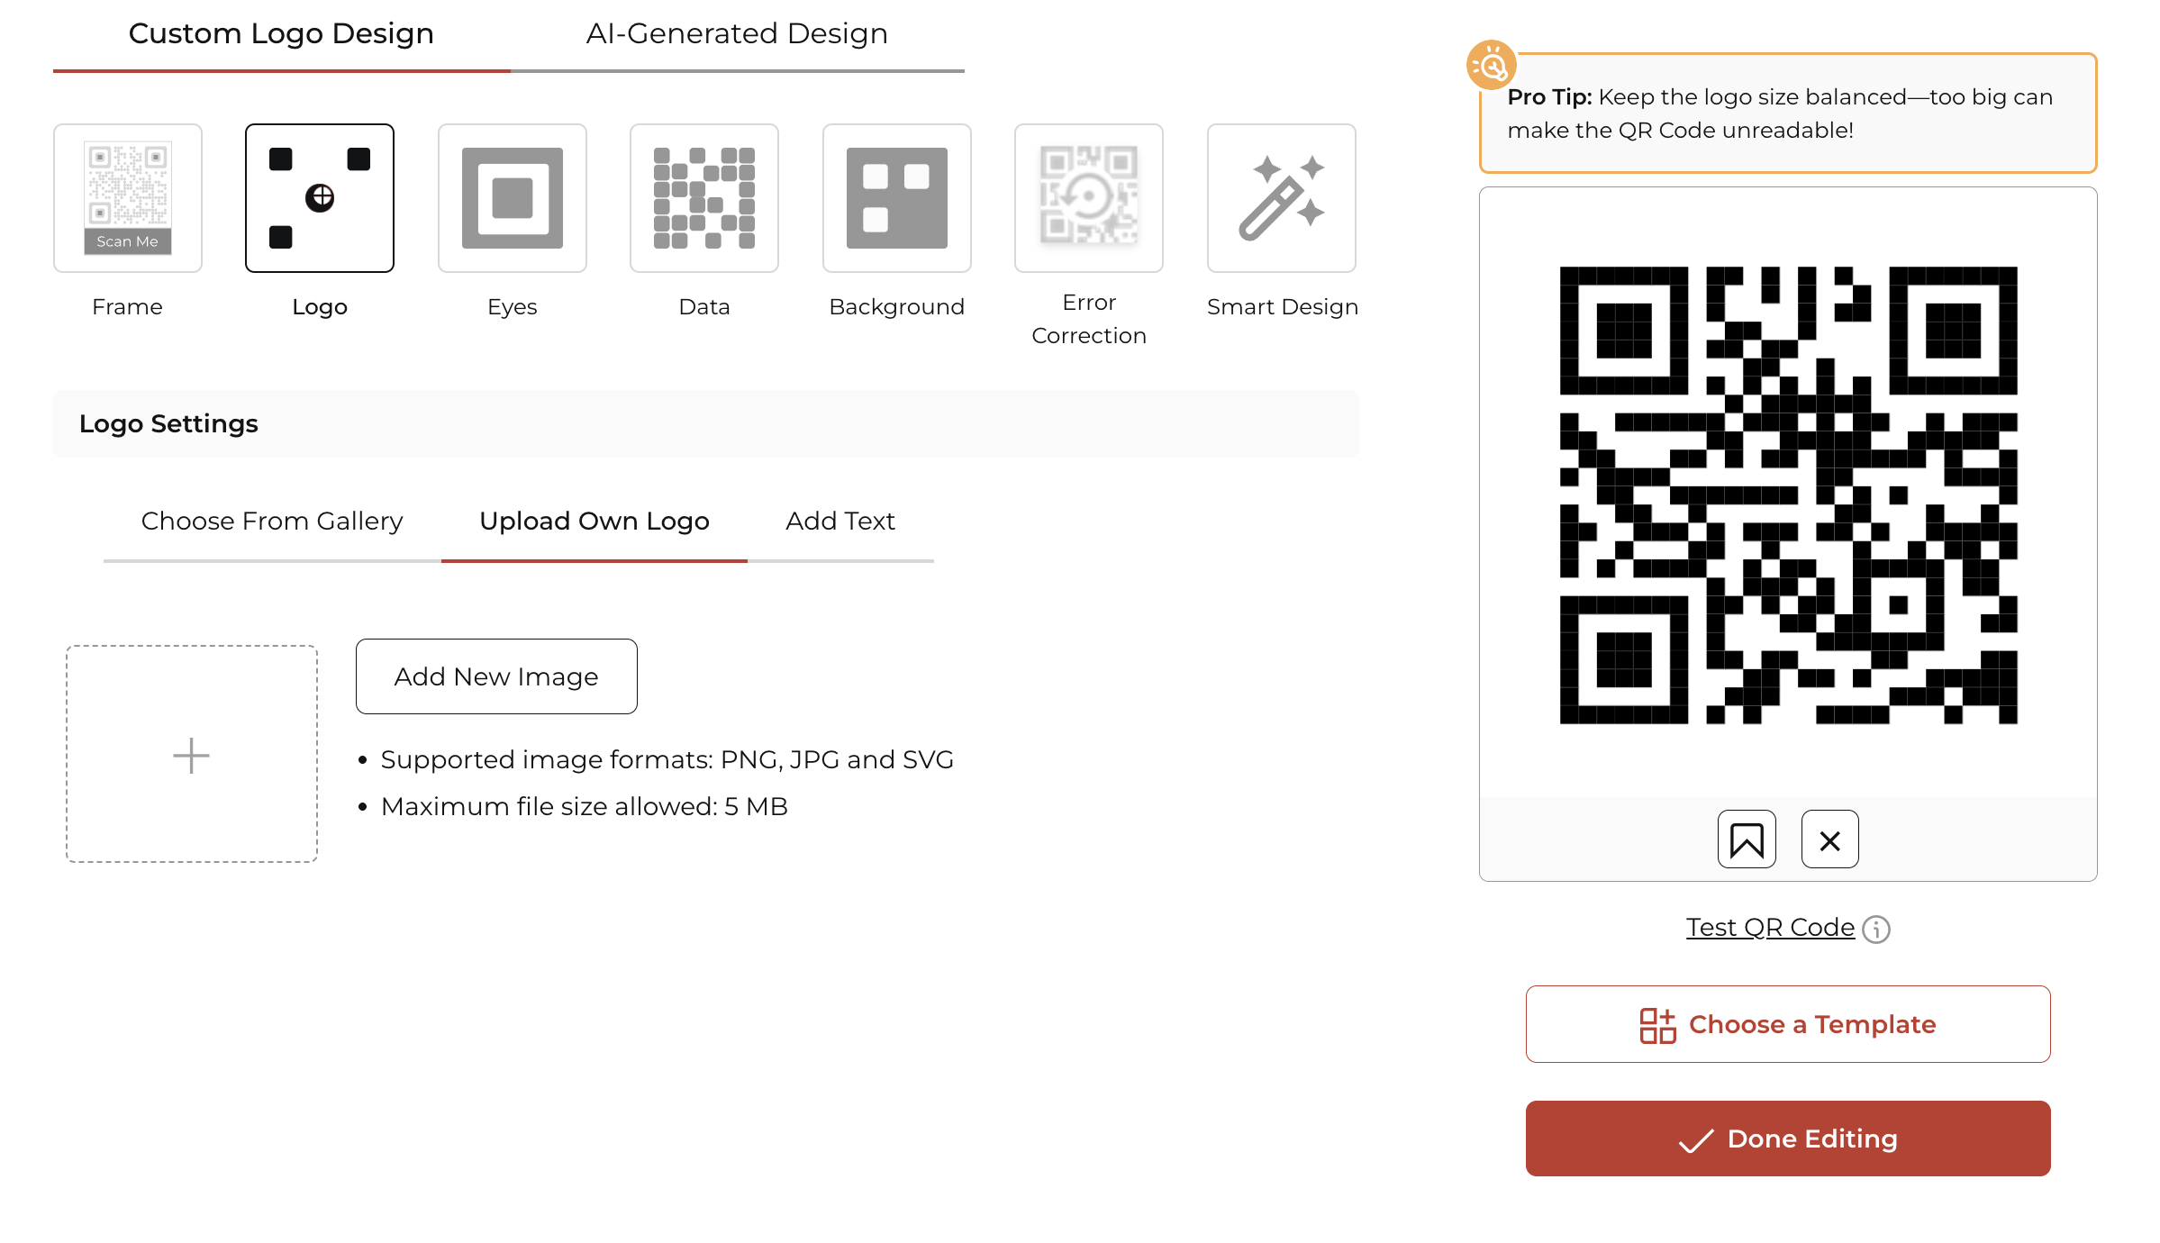Click info icon beside Test QR Code
Image resolution: width=2160 pixels, height=1243 pixels.
tap(1876, 929)
